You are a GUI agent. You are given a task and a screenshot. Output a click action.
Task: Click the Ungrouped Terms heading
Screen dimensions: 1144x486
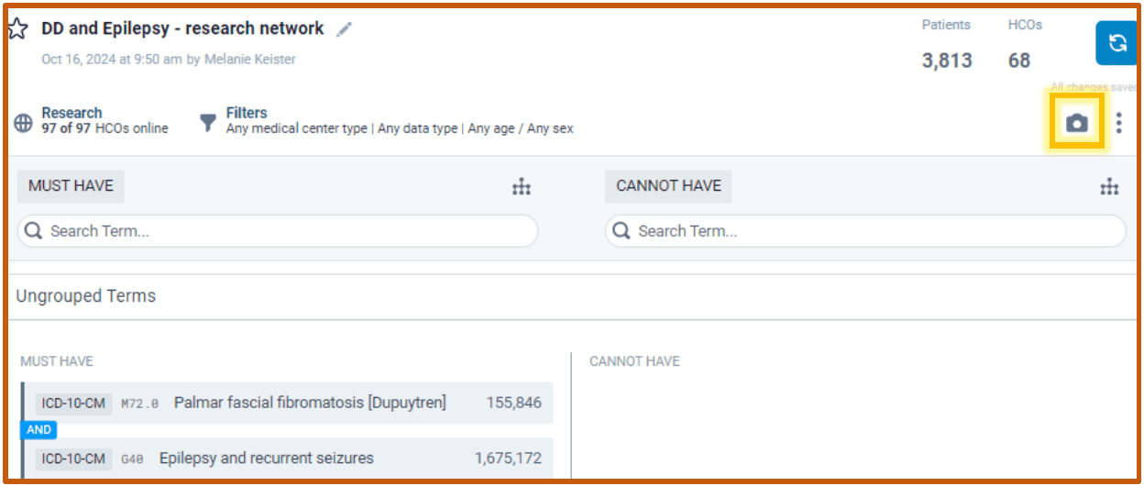pos(86,296)
